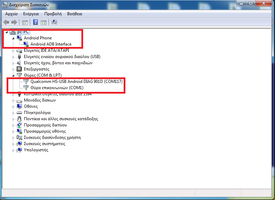Collapse the Θύρες (COM & LPT) branch
Viewport: 275px width, 200px height.
[13, 76]
